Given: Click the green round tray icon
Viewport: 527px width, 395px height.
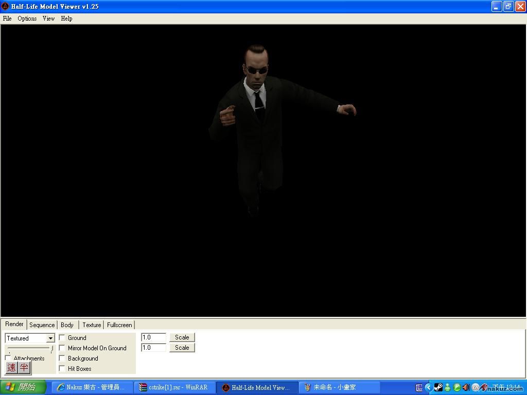Looking at the screenshot, I should coord(457,387).
